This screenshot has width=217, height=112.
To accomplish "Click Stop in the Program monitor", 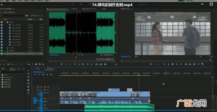I will [173, 64].
